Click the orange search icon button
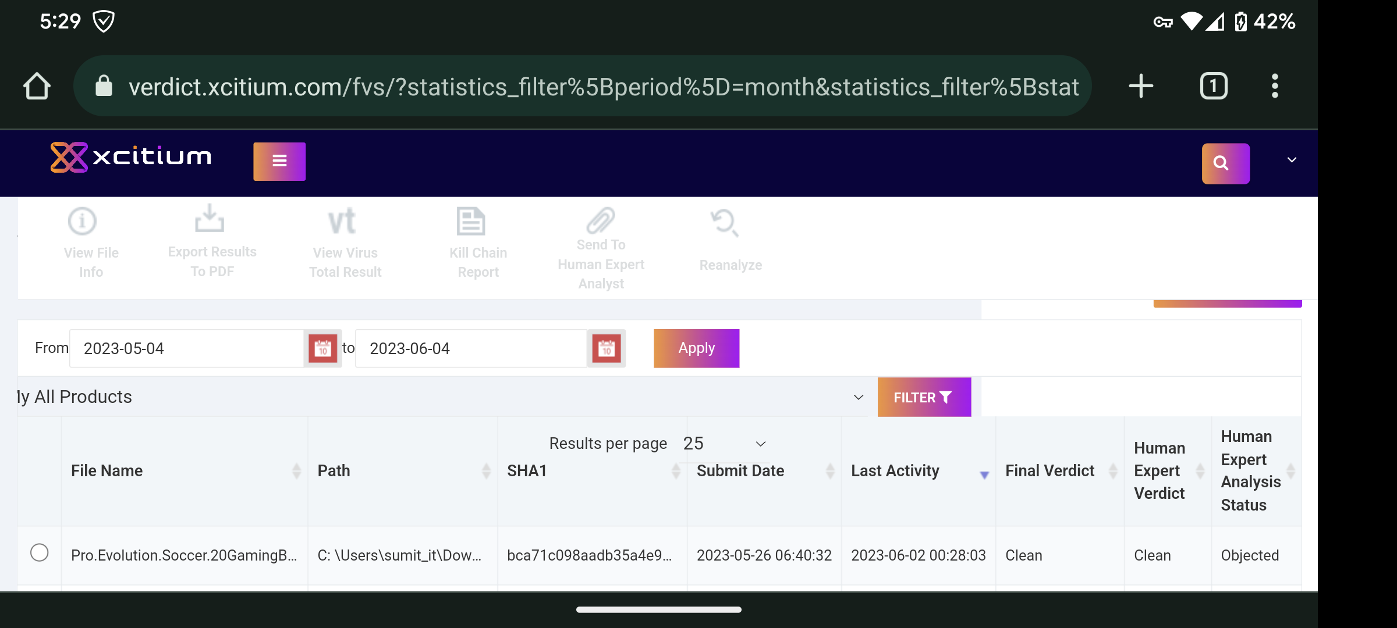Image resolution: width=1397 pixels, height=628 pixels. [1225, 163]
